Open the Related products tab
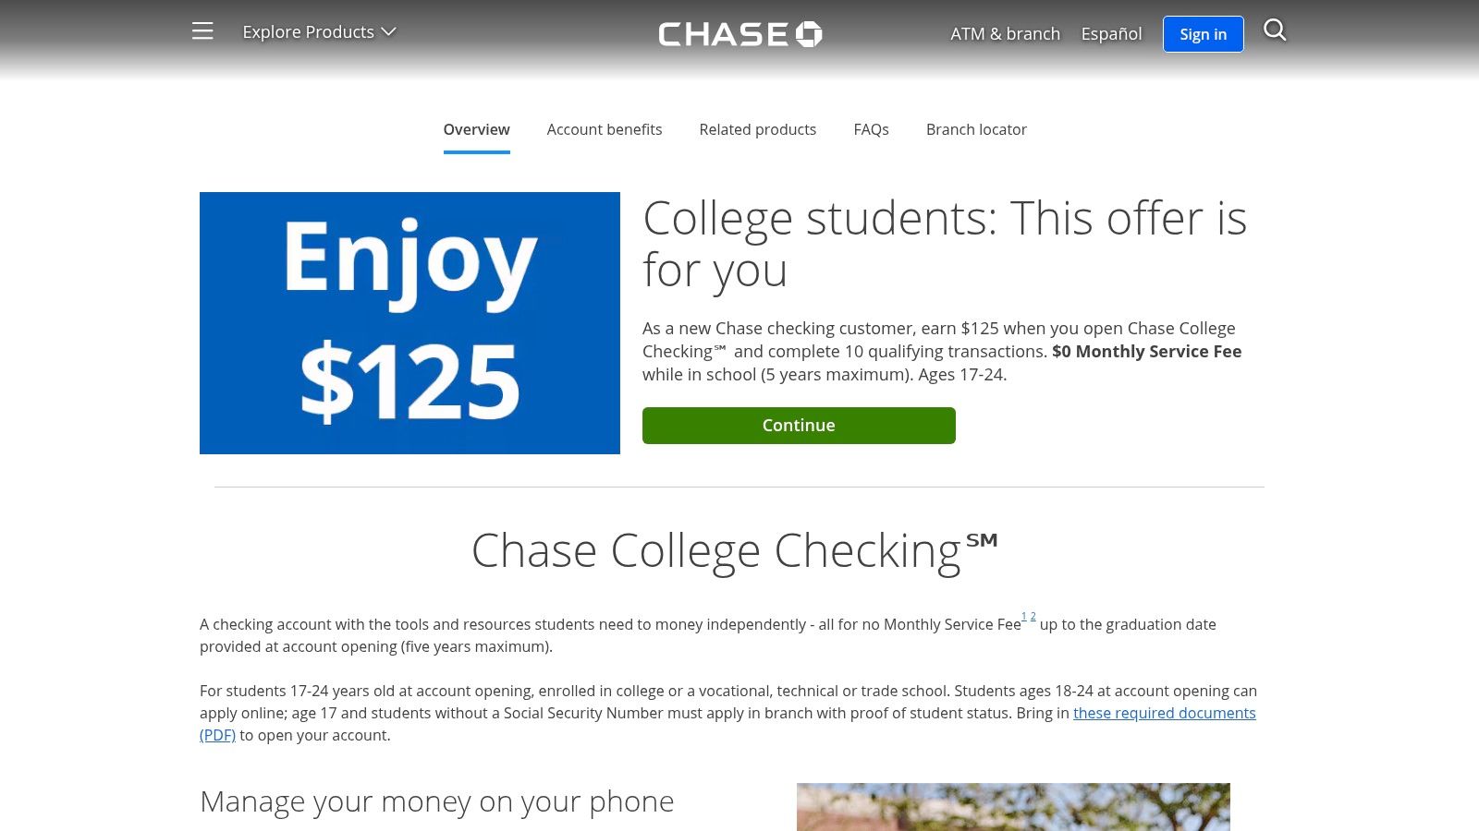1479x831 pixels. click(757, 129)
